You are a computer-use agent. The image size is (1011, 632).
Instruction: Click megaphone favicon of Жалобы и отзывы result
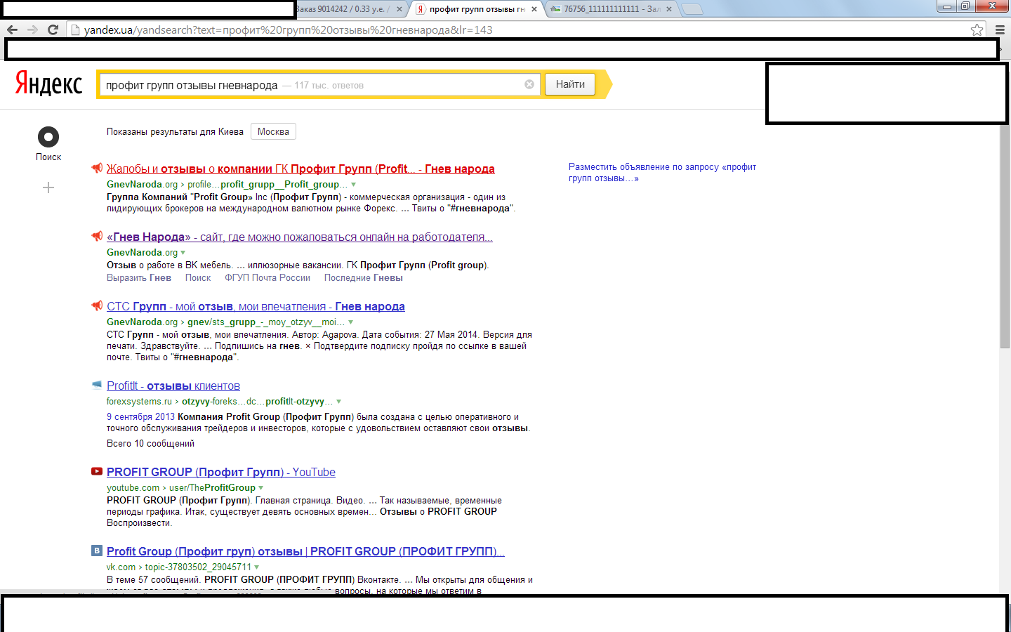point(97,168)
